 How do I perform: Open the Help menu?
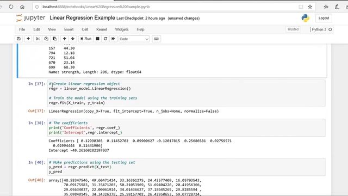point(140,29)
